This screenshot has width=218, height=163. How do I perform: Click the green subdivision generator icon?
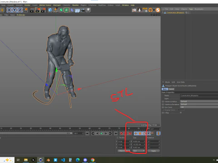[61, 10]
